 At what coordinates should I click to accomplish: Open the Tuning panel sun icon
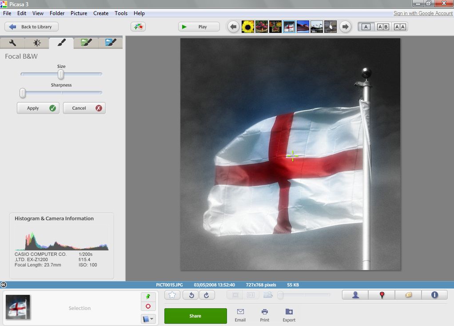click(x=37, y=43)
